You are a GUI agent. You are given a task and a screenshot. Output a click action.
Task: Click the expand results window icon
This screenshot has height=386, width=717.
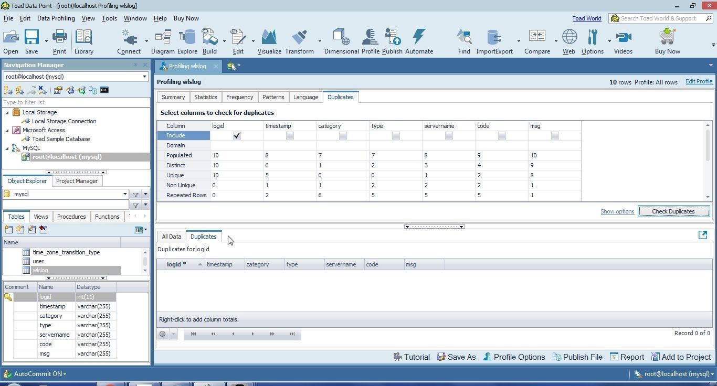(x=703, y=235)
